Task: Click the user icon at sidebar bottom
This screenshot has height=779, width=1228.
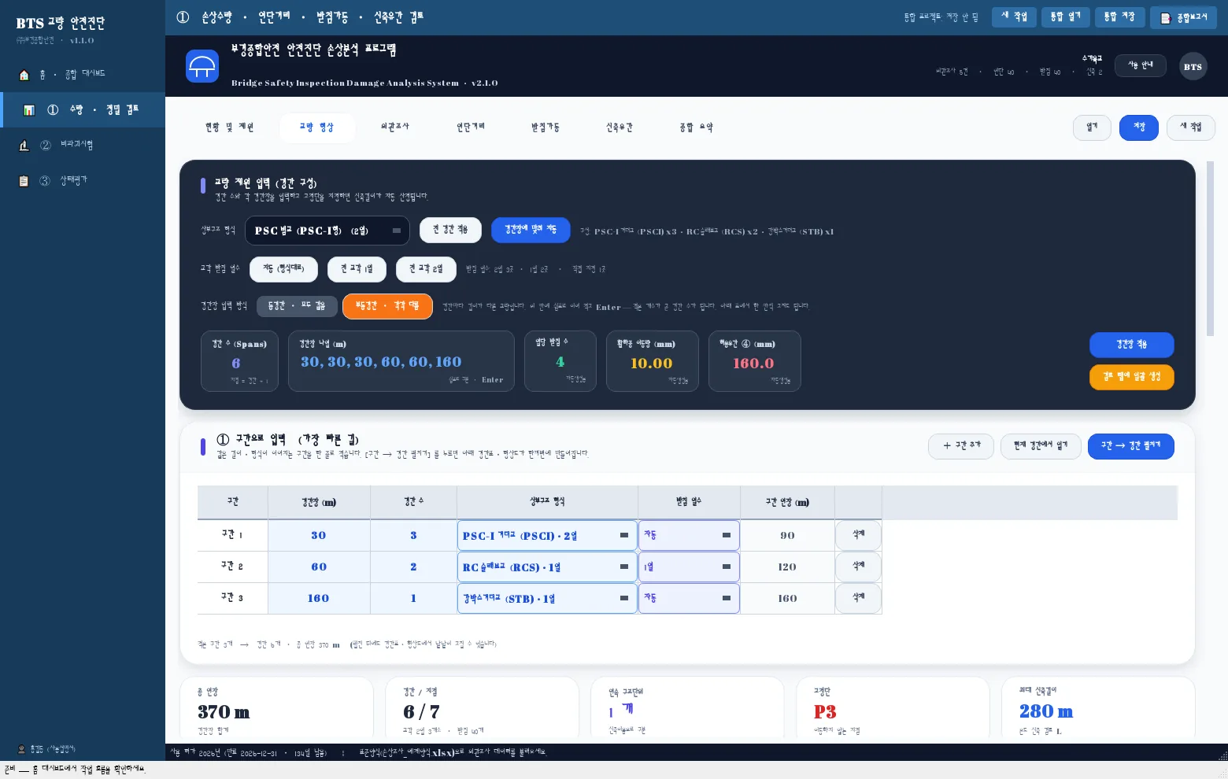Action: coord(22,749)
